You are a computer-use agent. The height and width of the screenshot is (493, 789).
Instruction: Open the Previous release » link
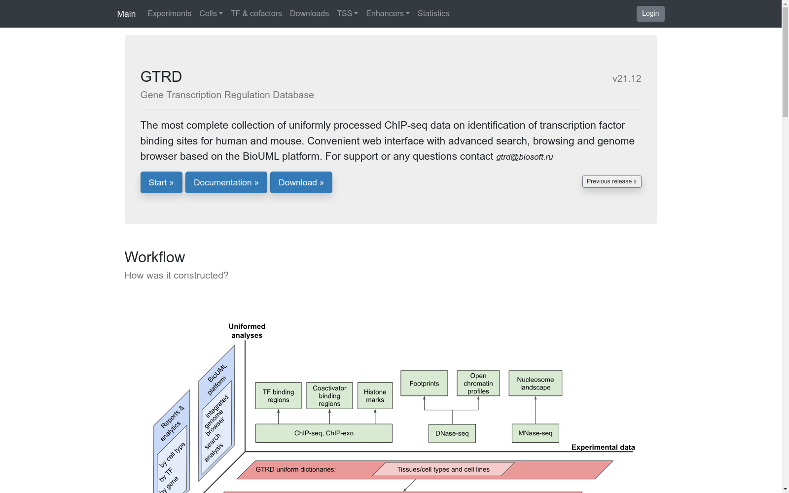click(x=612, y=181)
